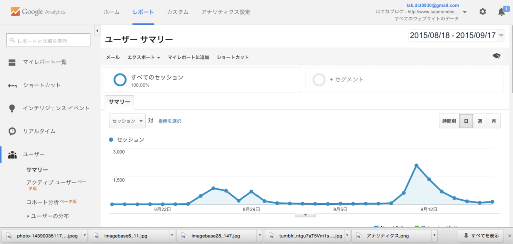Click the ショートカット arrow icon
Viewport: 513px width, 244px height.
(12, 85)
